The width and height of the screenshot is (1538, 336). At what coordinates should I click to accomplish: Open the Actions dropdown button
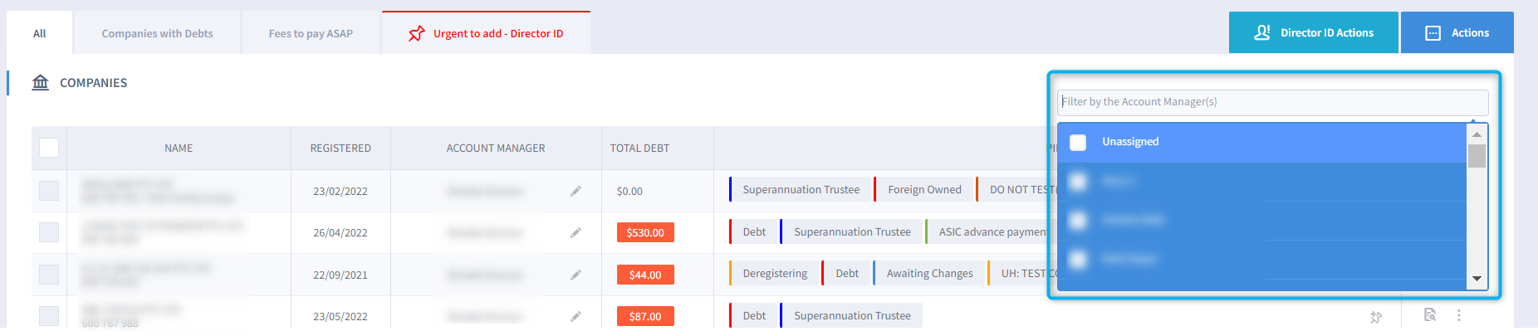tap(1457, 32)
